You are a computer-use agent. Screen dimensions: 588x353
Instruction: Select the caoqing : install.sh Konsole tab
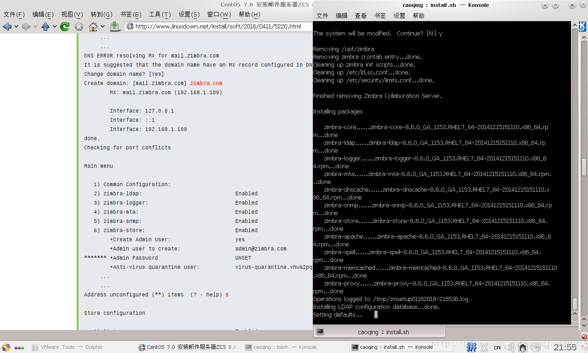pos(379,332)
